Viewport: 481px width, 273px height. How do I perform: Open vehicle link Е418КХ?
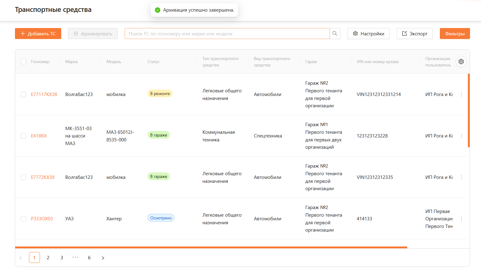coord(39,136)
